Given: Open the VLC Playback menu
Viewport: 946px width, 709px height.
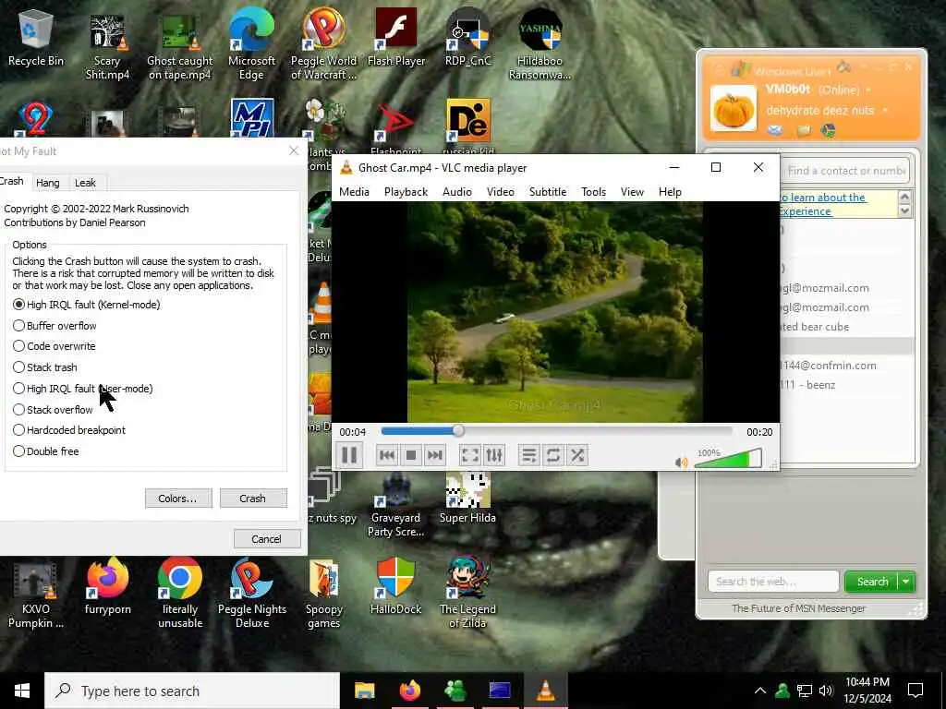Looking at the screenshot, I should [x=406, y=192].
